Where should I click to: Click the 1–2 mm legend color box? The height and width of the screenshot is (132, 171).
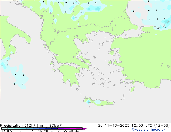[17, 128]
